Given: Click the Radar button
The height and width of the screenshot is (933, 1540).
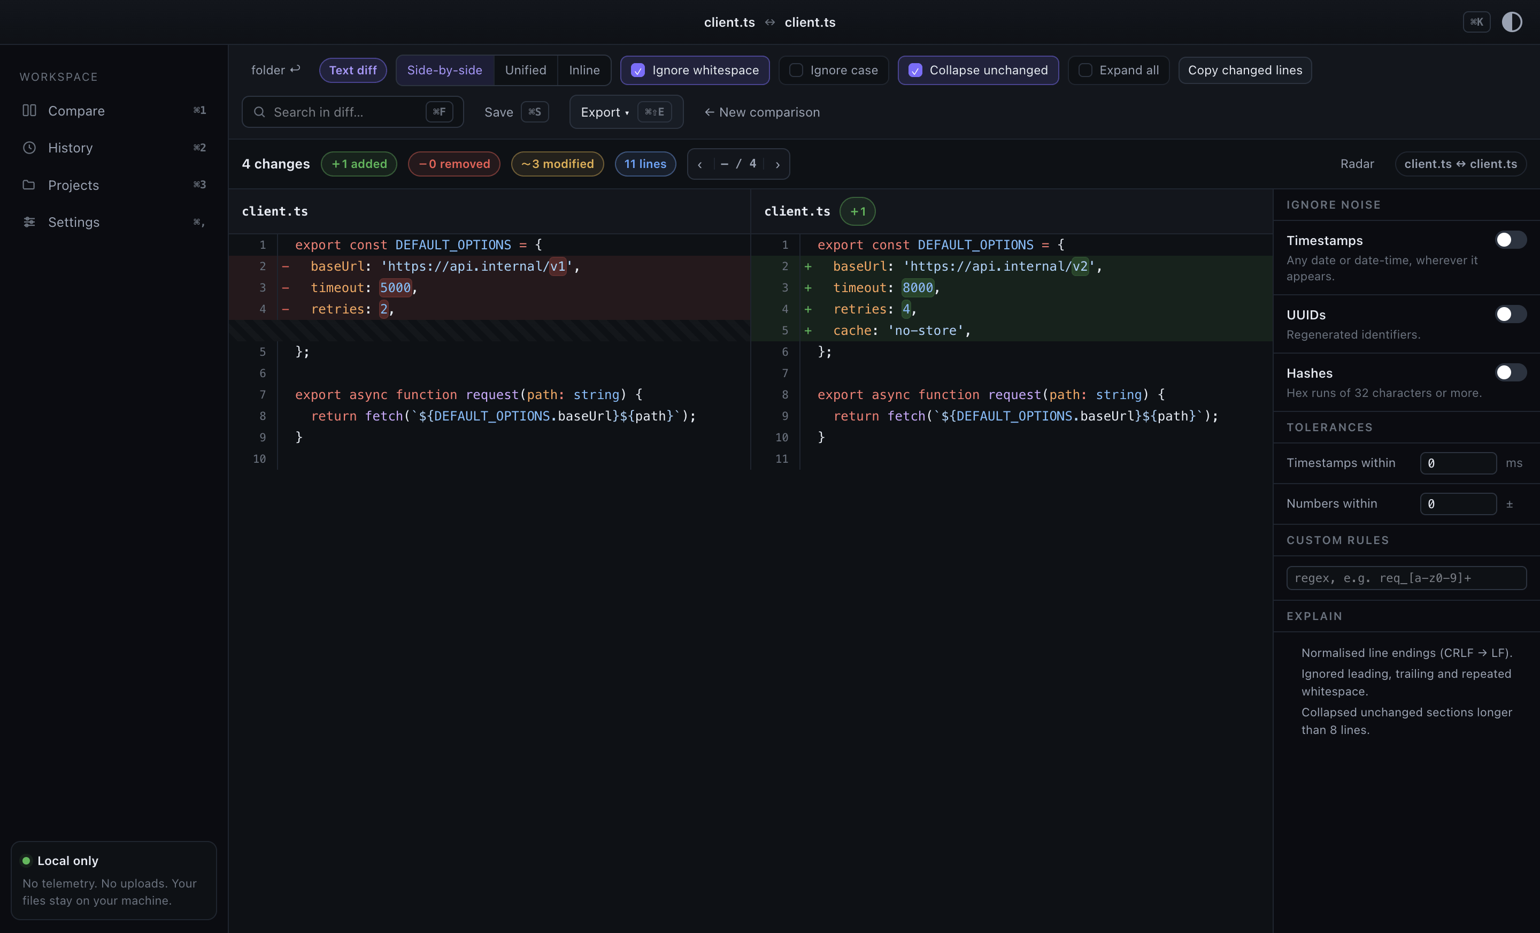Looking at the screenshot, I should pyautogui.click(x=1357, y=164).
